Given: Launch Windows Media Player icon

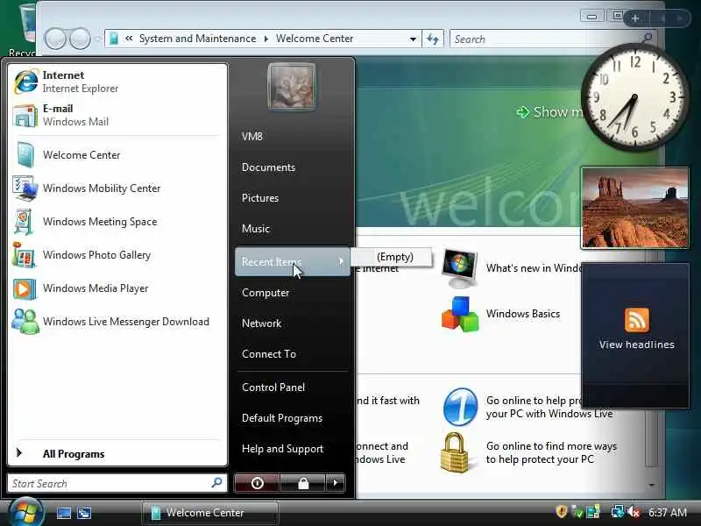Looking at the screenshot, I should [25, 288].
